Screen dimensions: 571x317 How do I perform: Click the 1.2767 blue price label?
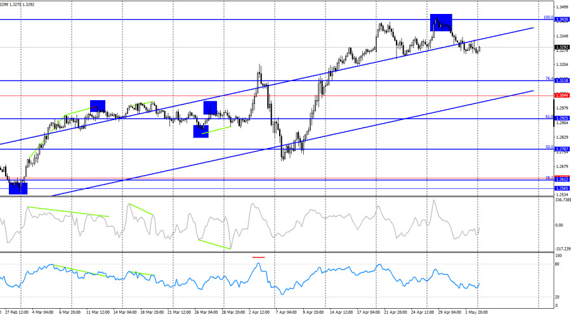coord(562,149)
